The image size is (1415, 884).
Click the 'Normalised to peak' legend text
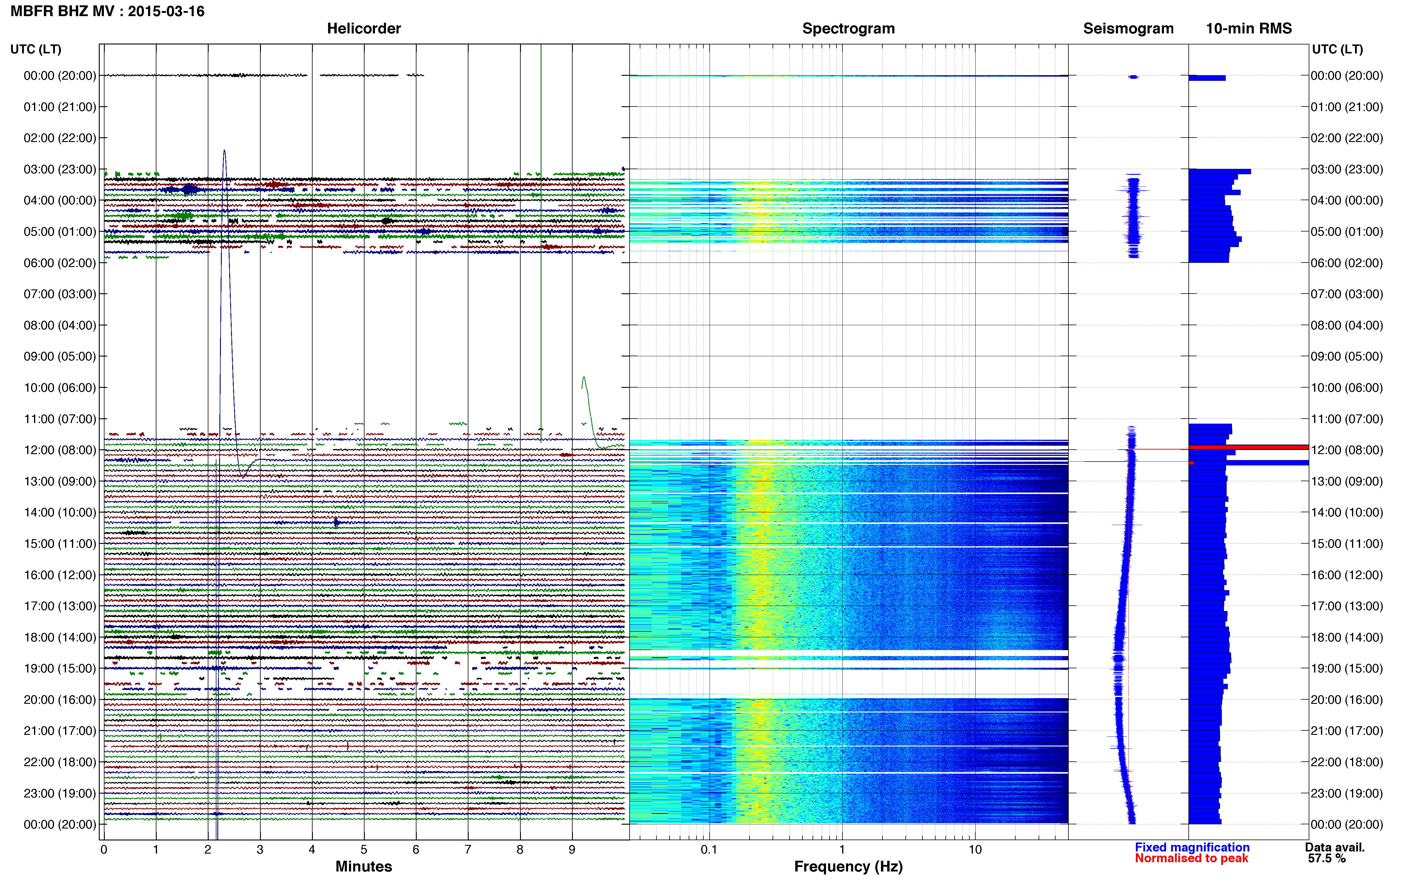tap(1191, 858)
